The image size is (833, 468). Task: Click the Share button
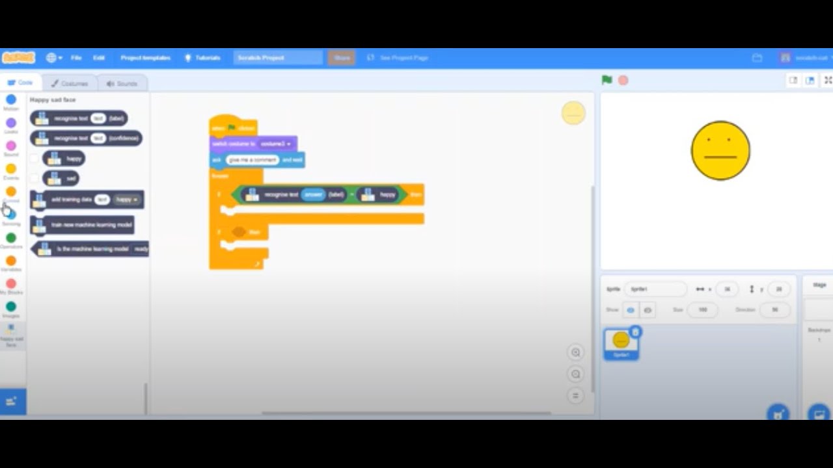pyautogui.click(x=342, y=58)
